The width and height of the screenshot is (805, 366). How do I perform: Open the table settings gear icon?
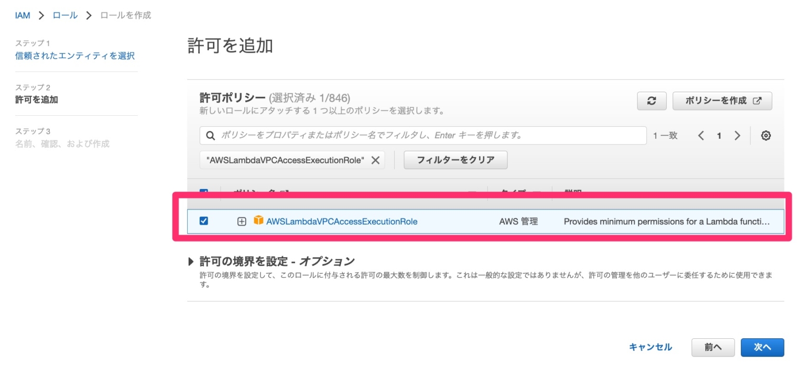[x=766, y=136]
